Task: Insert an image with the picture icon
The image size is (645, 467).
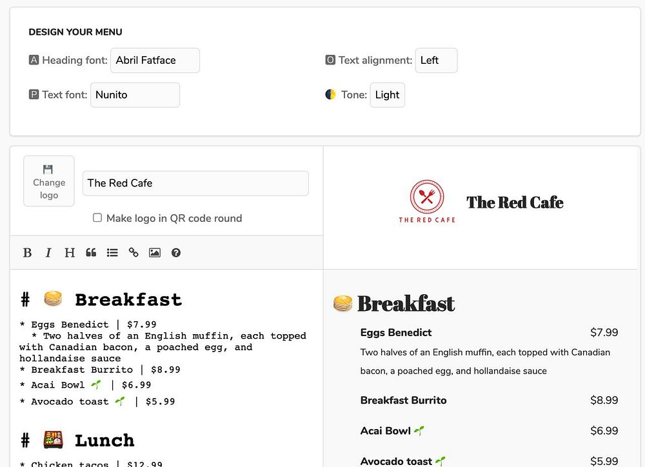Action: [155, 253]
